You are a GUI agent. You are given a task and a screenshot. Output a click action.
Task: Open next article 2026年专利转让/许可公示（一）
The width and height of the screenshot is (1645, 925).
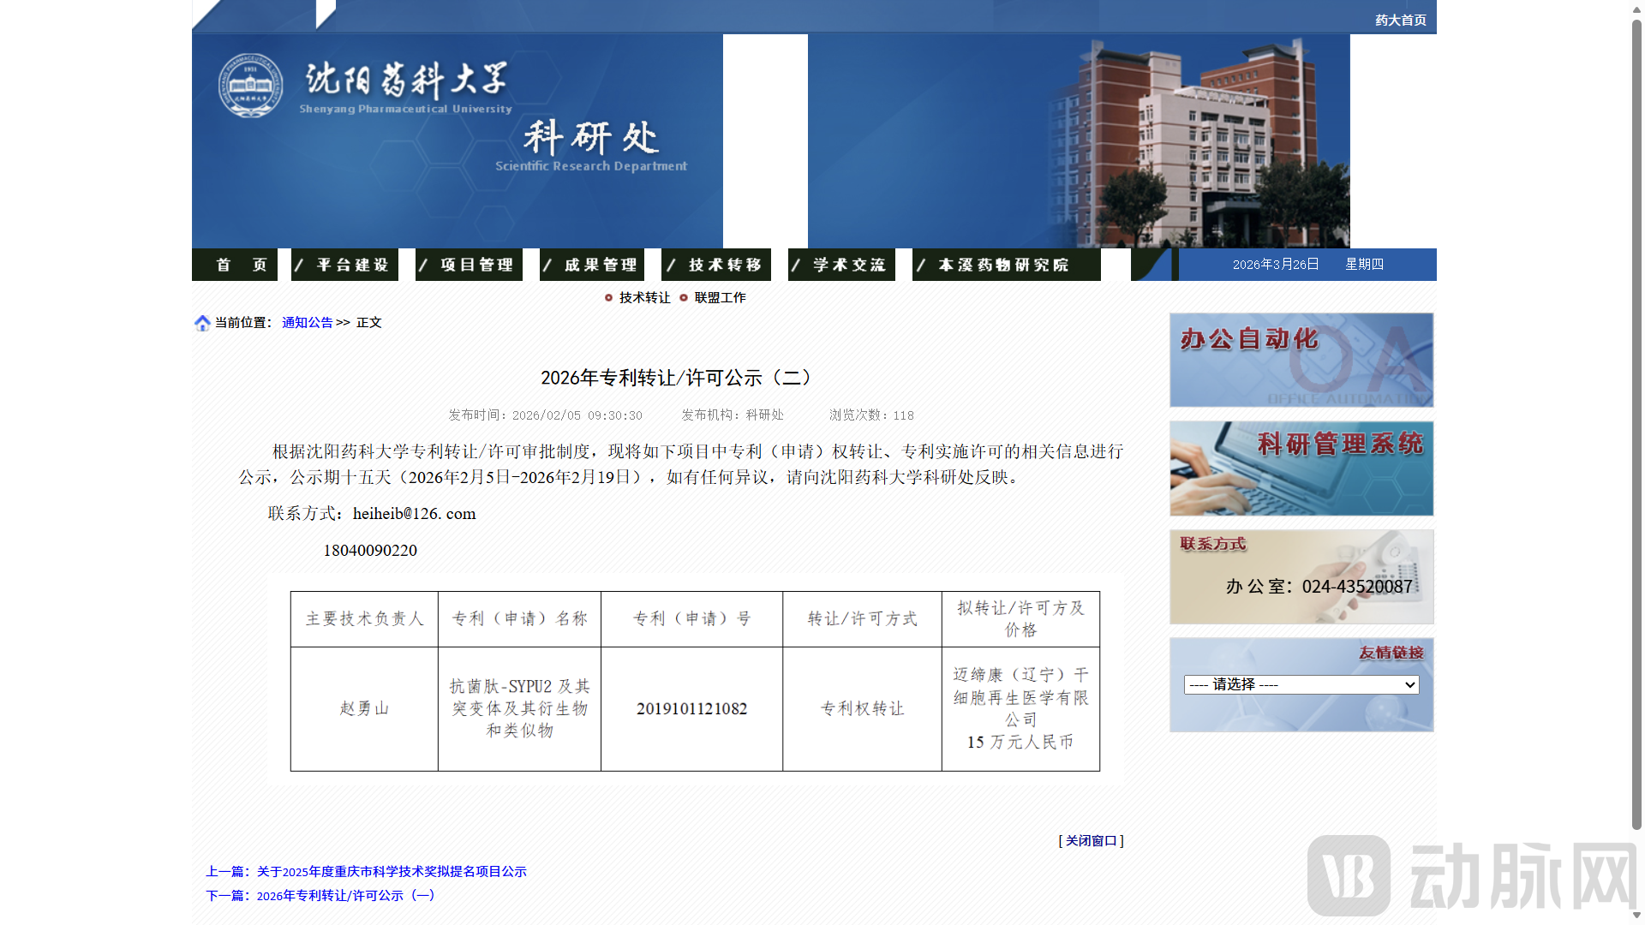point(345,895)
